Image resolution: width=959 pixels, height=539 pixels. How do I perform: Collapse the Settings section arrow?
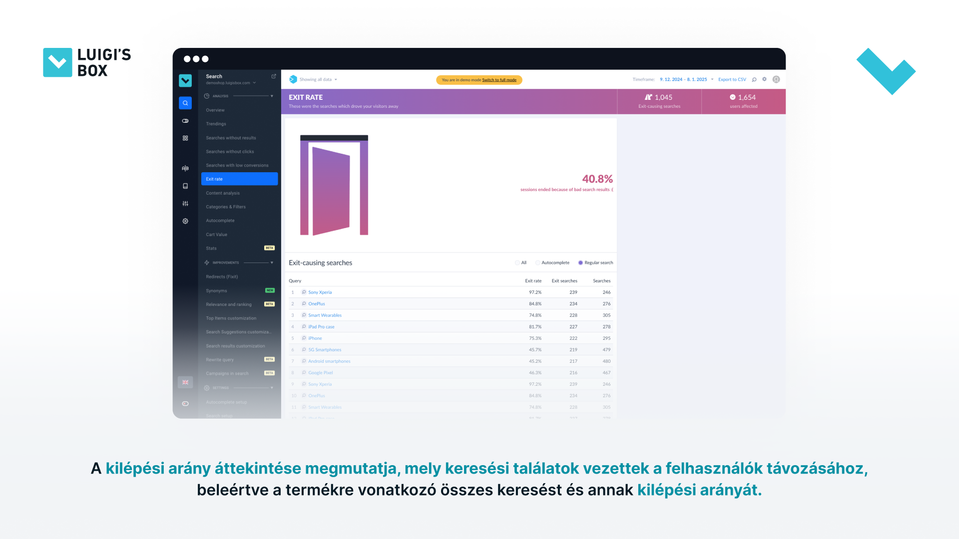click(x=272, y=388)
